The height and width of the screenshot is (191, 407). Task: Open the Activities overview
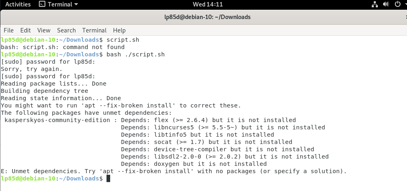tap(18, 4)
